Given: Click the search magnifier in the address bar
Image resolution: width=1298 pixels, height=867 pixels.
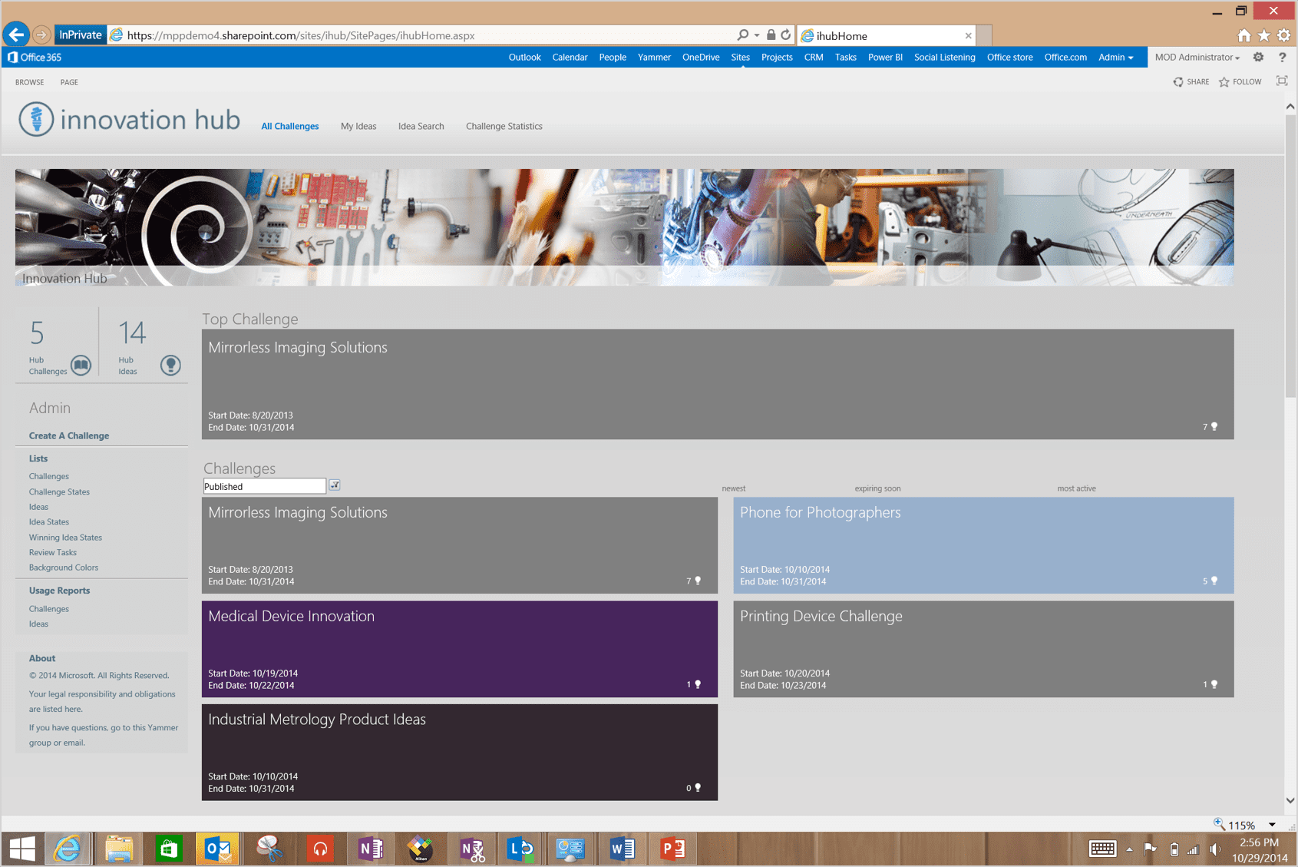Looking at the screenshot, I should pos(742,35).
